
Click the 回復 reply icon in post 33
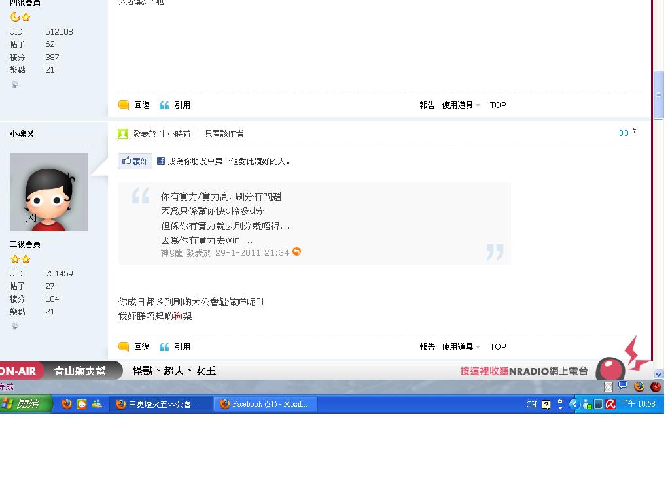(124, 346)
